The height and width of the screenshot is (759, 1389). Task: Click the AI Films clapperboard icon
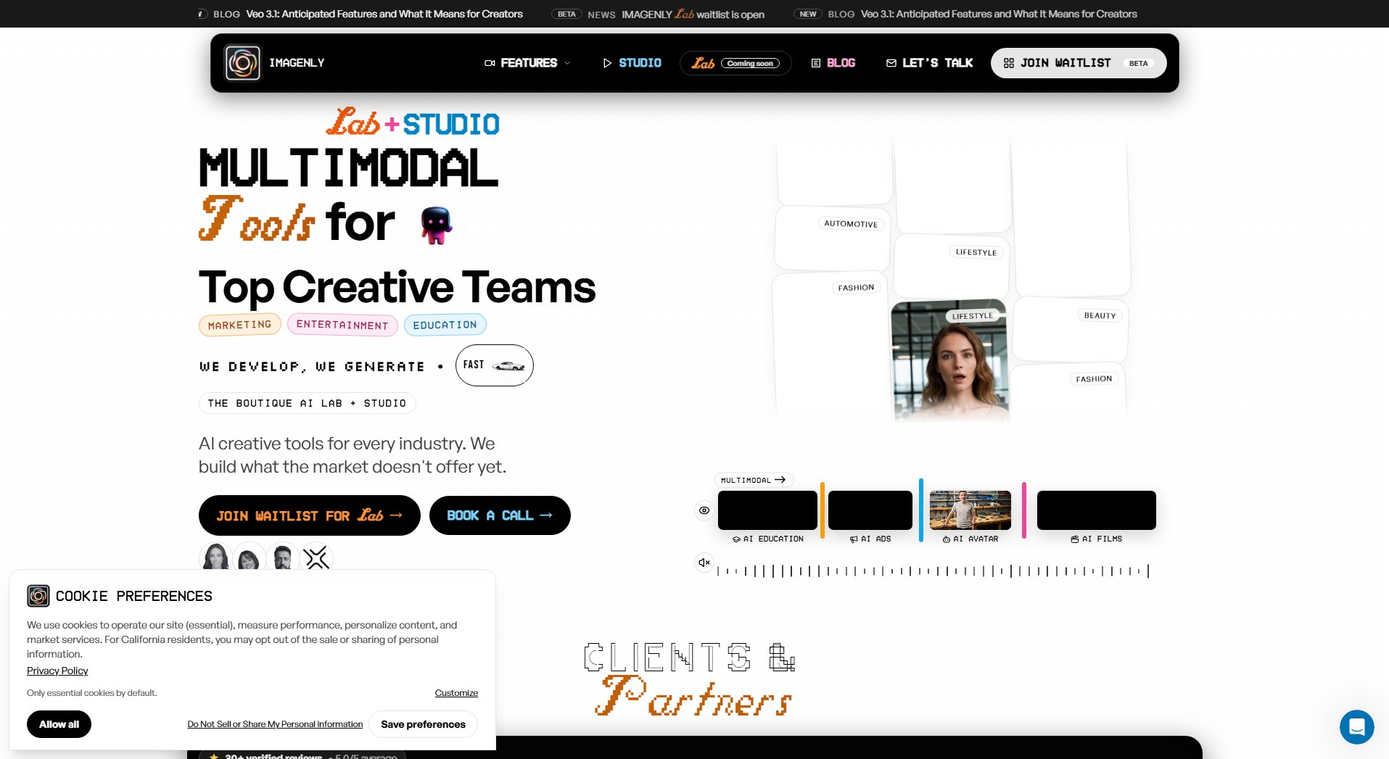(x=1075, y=539)
